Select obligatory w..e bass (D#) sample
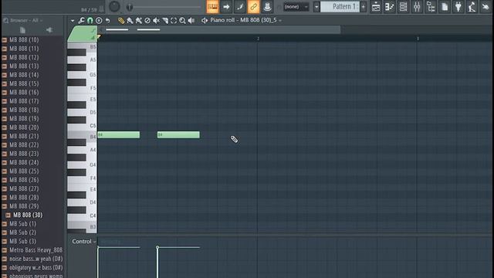Viewport: 494px width, 278px height. 36,268
